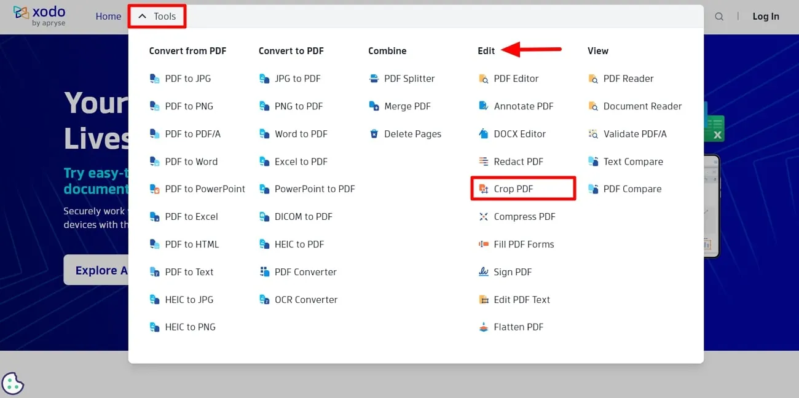Open the Redact PDF tool

point(518,161)
